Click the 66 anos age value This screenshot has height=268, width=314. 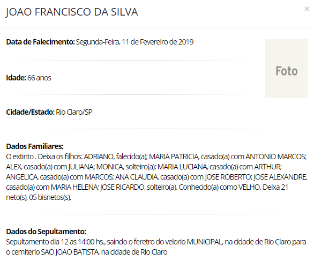pos(39,78)
